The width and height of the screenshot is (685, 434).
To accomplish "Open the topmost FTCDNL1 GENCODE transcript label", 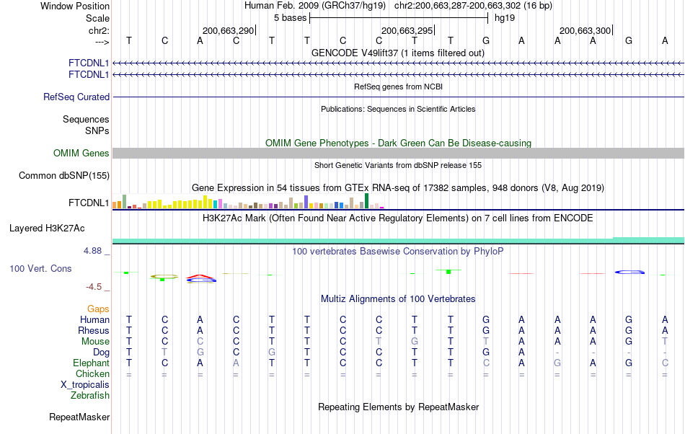I will click(89, 63).
